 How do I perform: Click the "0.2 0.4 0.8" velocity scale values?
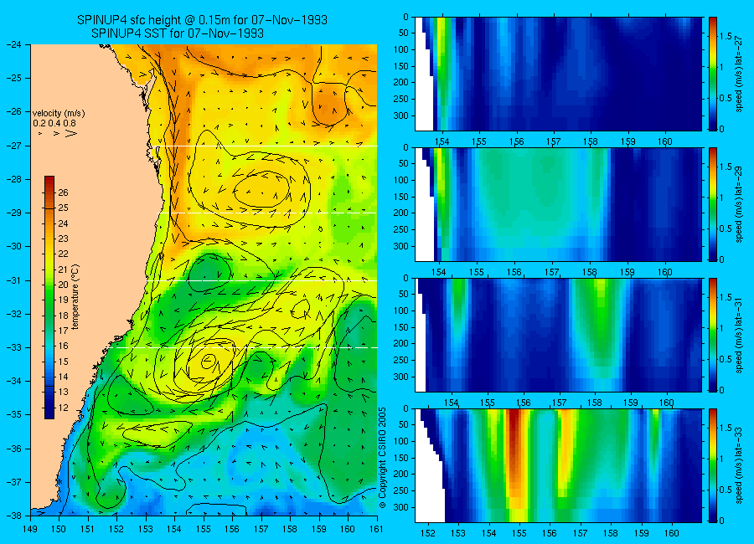(54, 124)
